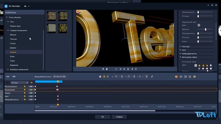Viewport: 221px width, 124px height.
Task: Click the fifth layout icon on the right
Action: point(194,76)
